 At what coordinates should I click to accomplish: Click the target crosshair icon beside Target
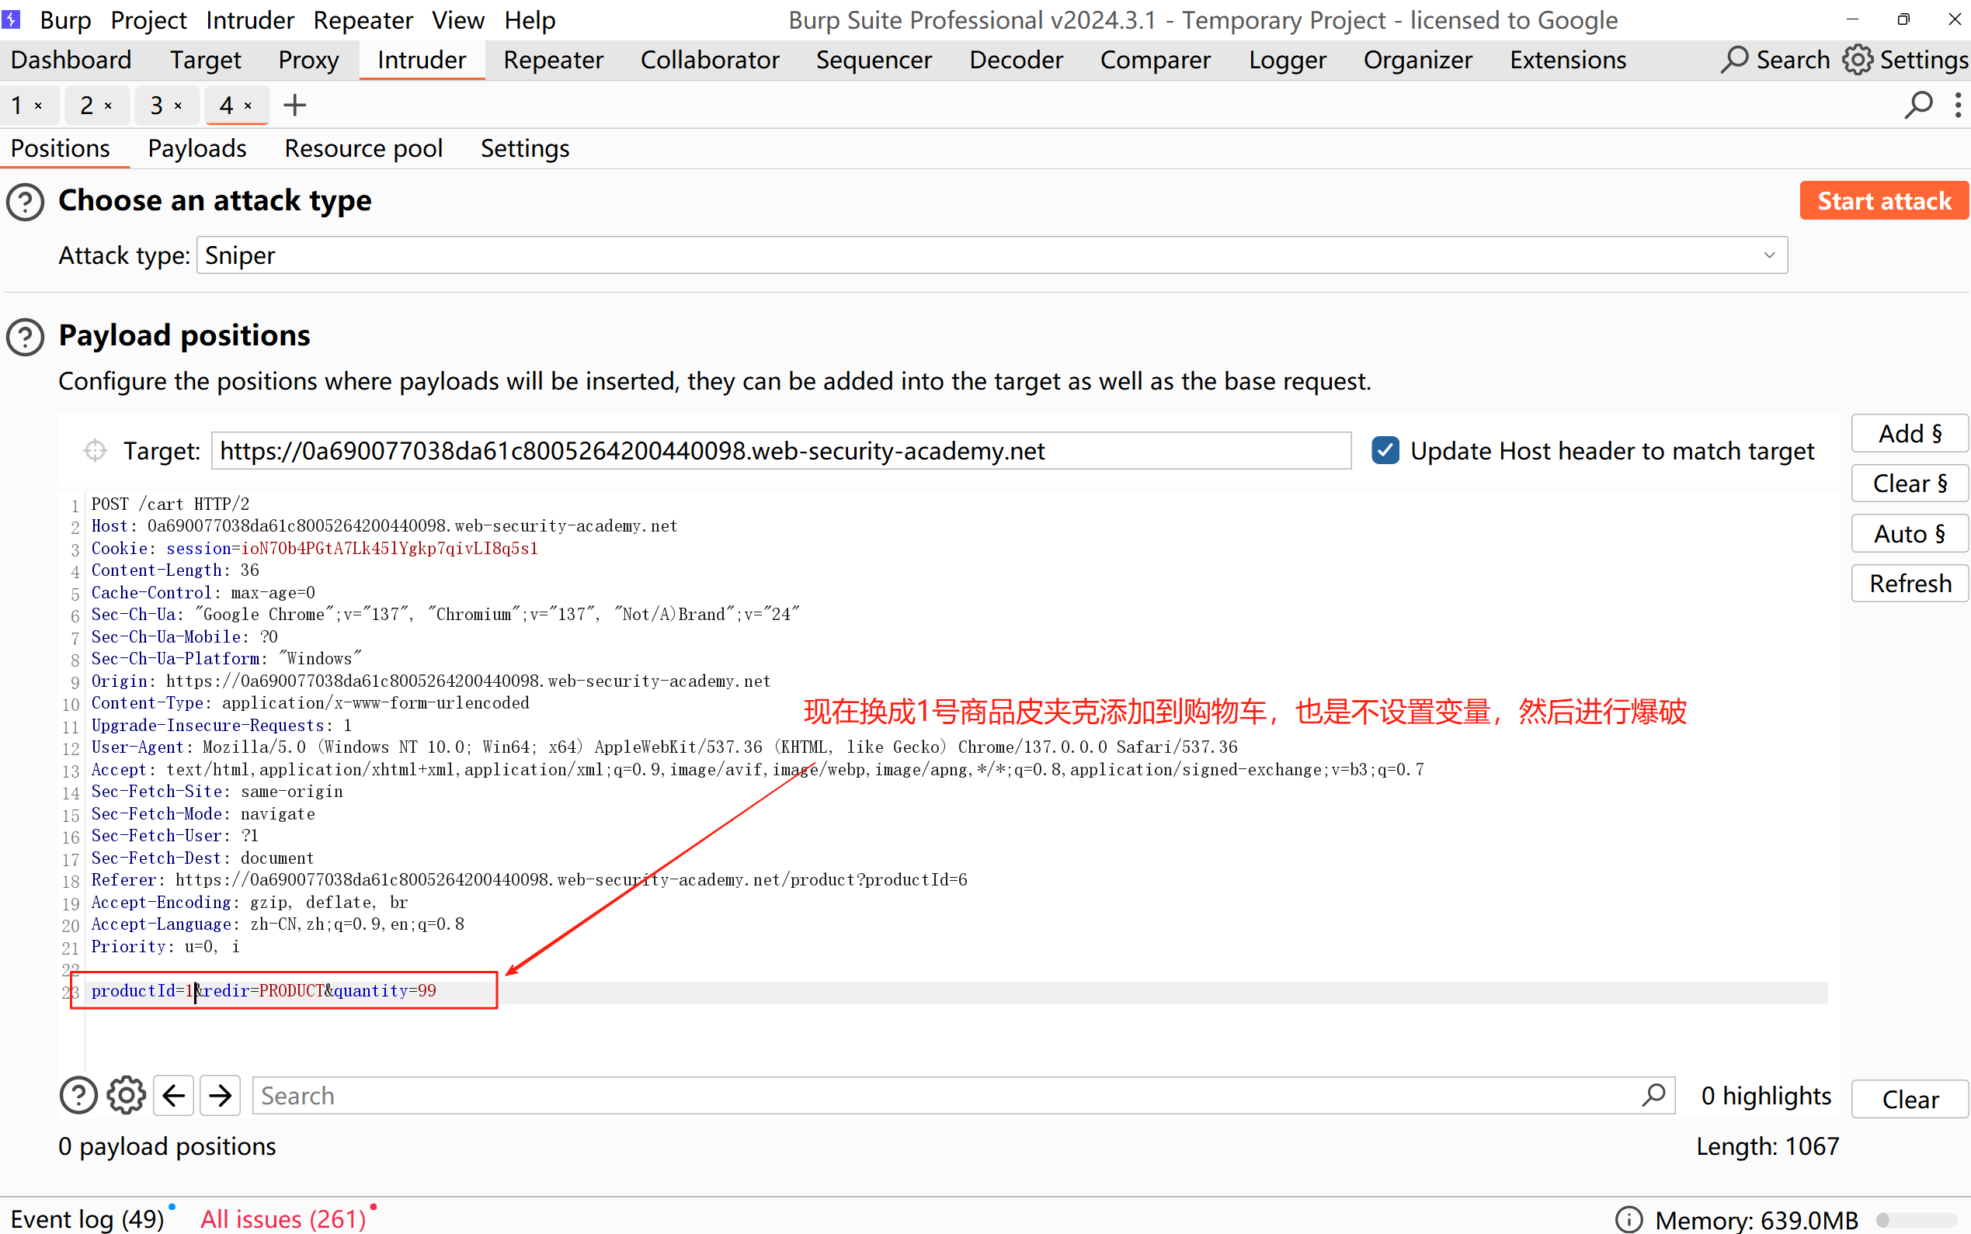point(96,450)
